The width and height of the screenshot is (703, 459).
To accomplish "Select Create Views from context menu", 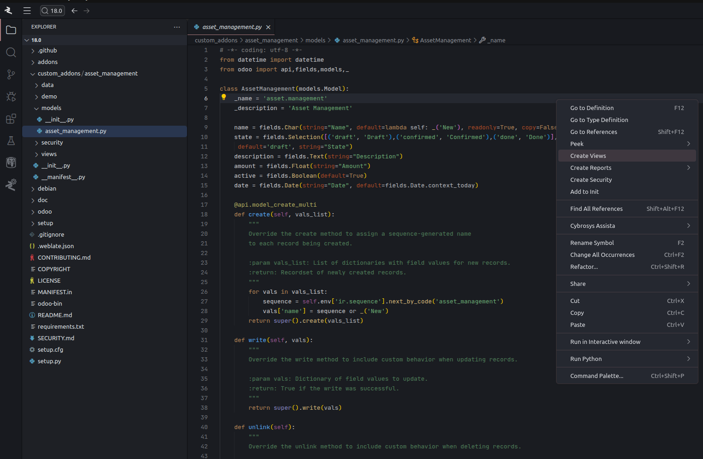I will [588, 156].
